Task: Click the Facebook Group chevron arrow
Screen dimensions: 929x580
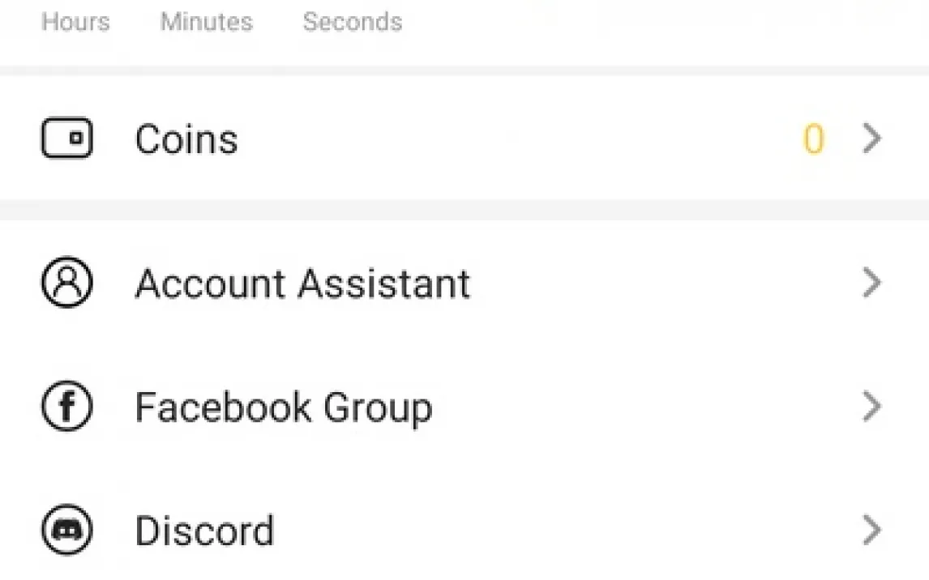Action: pyautogui.click(x=871, y=407)
